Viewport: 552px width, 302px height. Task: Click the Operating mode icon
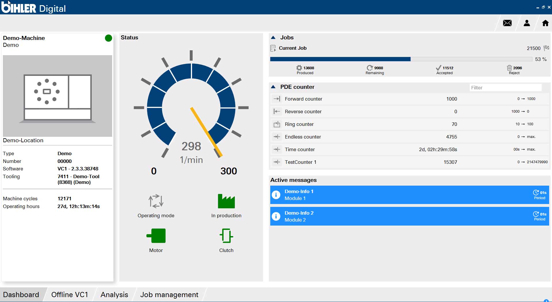pyautogui.click(x=156, y=201)
